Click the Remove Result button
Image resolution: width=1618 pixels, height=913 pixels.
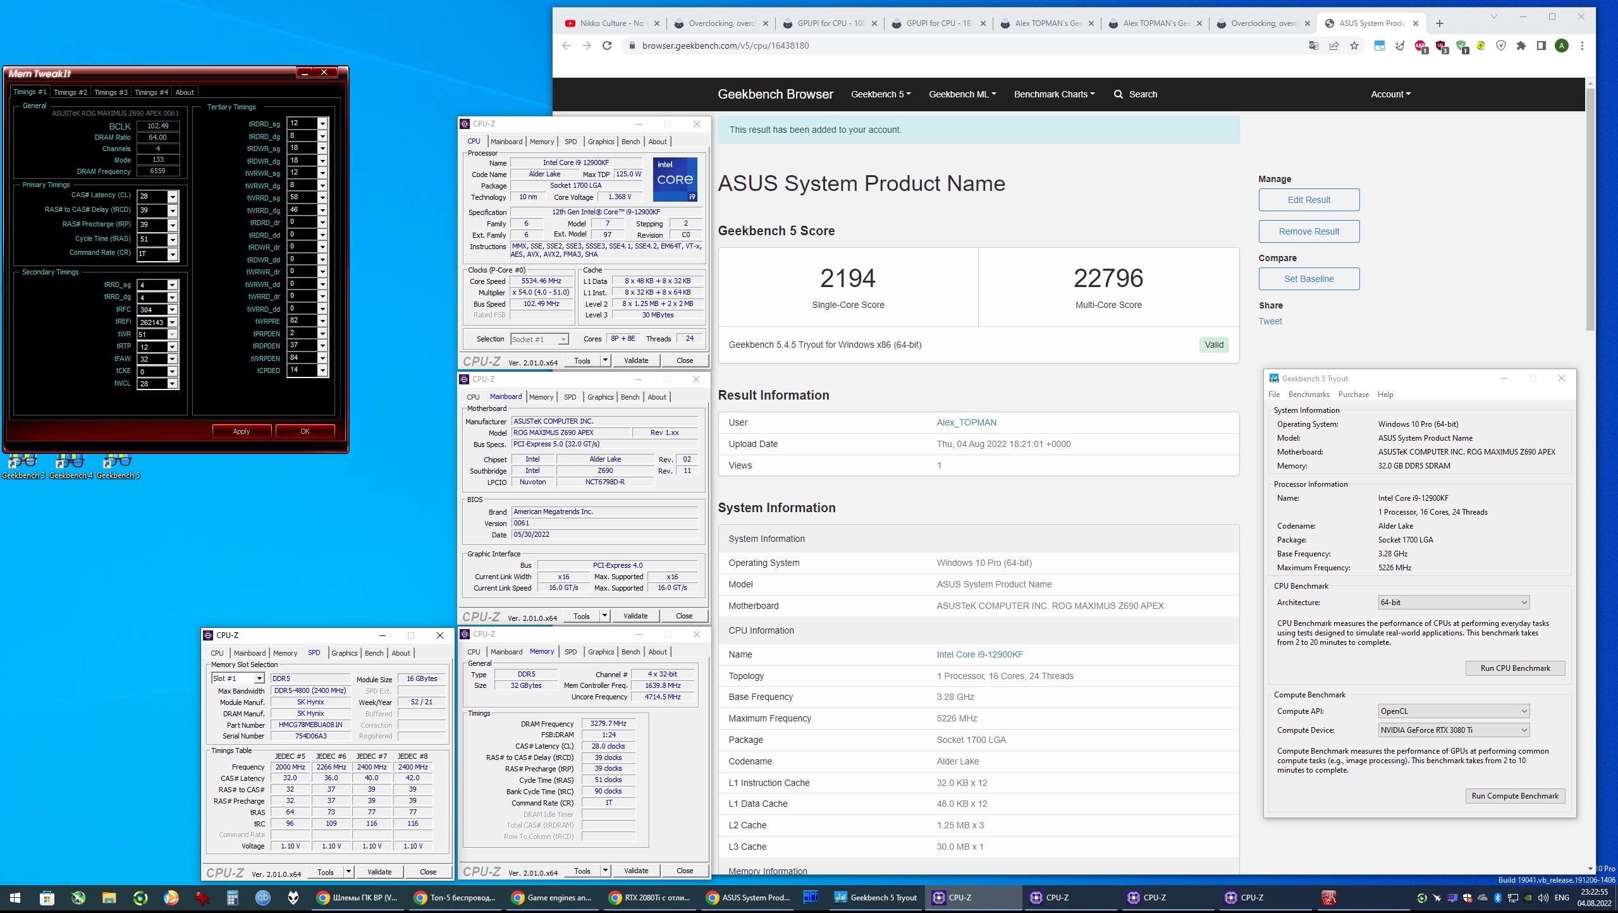(x=1309, y=231)
